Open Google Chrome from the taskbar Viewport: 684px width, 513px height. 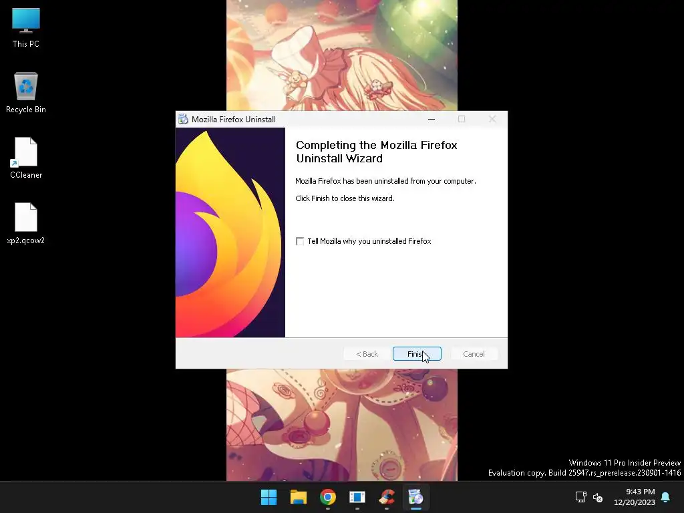pyautogui.click(x=327, y=497)
